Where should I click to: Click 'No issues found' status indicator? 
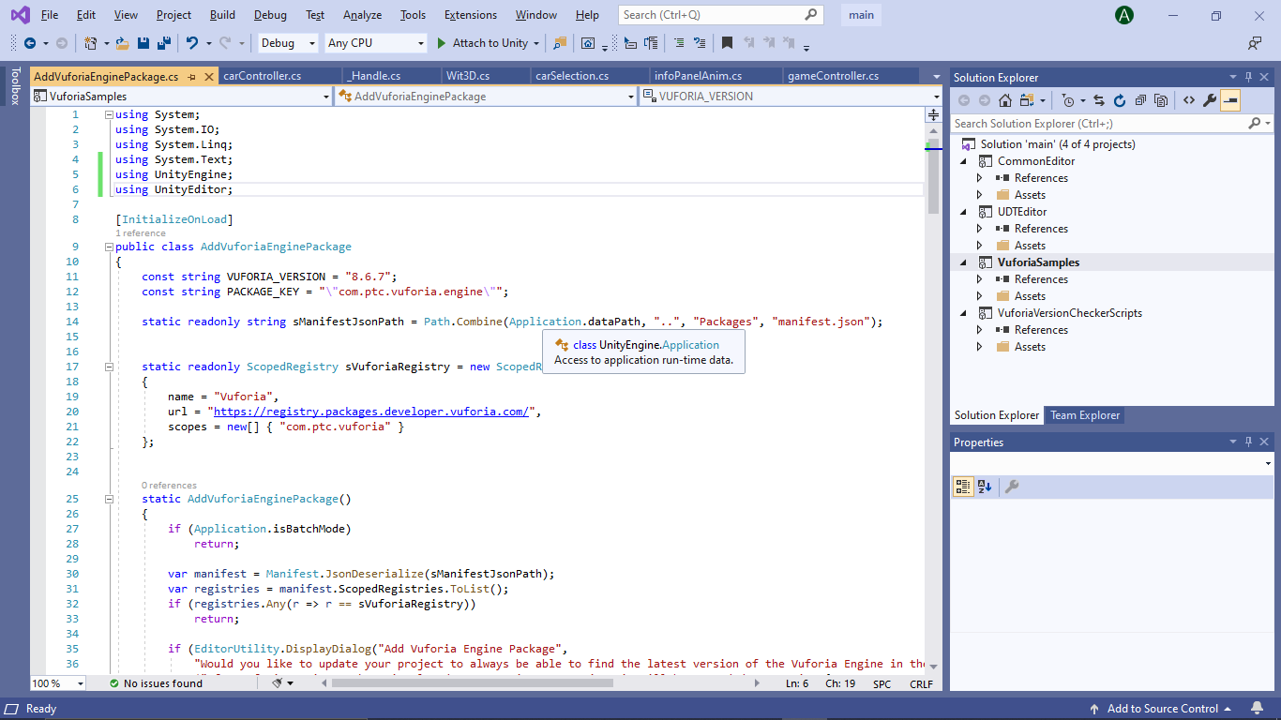pos(156,683)
